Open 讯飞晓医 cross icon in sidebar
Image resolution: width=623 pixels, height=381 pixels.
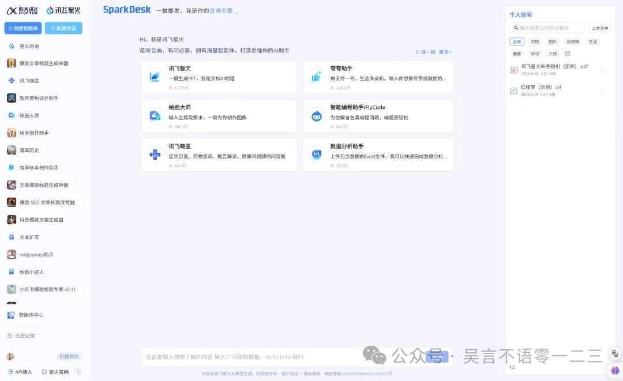point(12,81)
